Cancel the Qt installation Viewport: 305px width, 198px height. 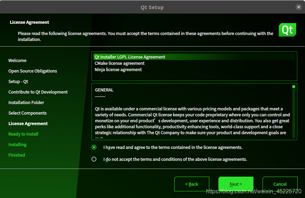[x=280, y=184]
